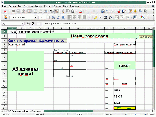Toggle Italic formatting

click(x=58, y=17)
